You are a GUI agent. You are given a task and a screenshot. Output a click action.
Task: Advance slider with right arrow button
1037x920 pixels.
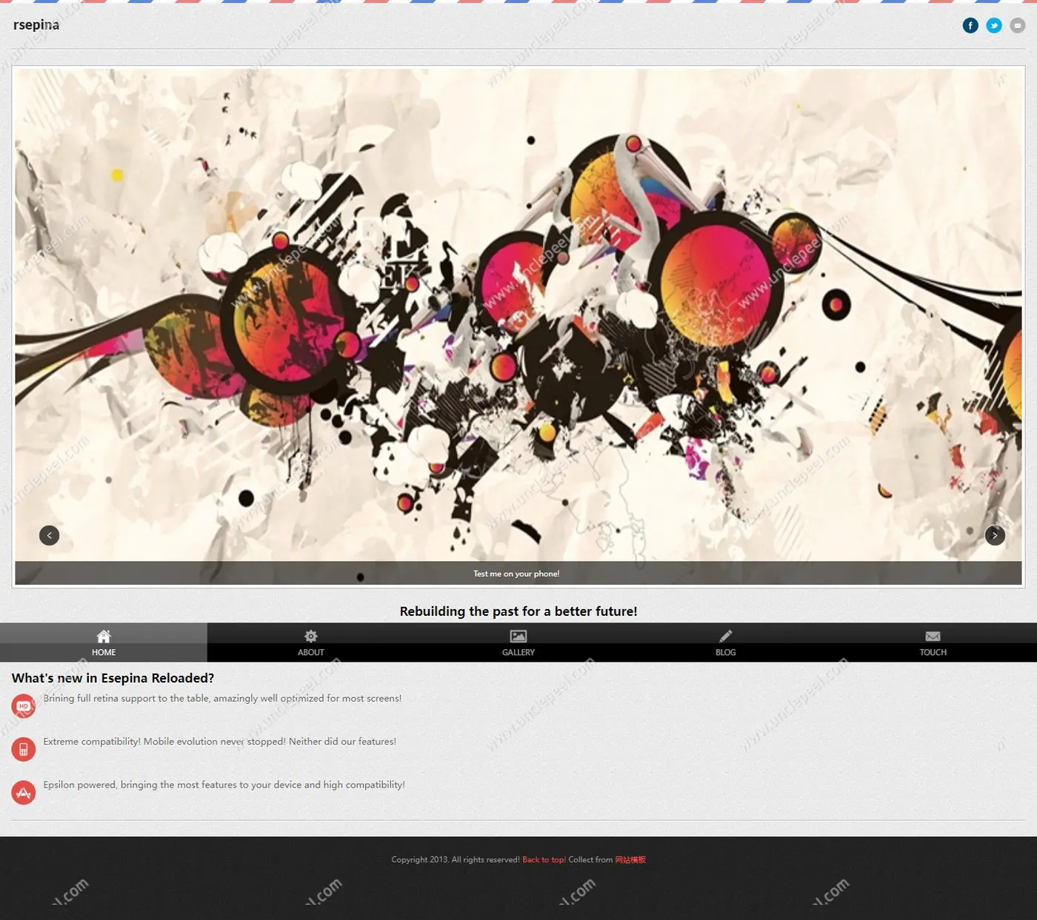pos(995,535)
